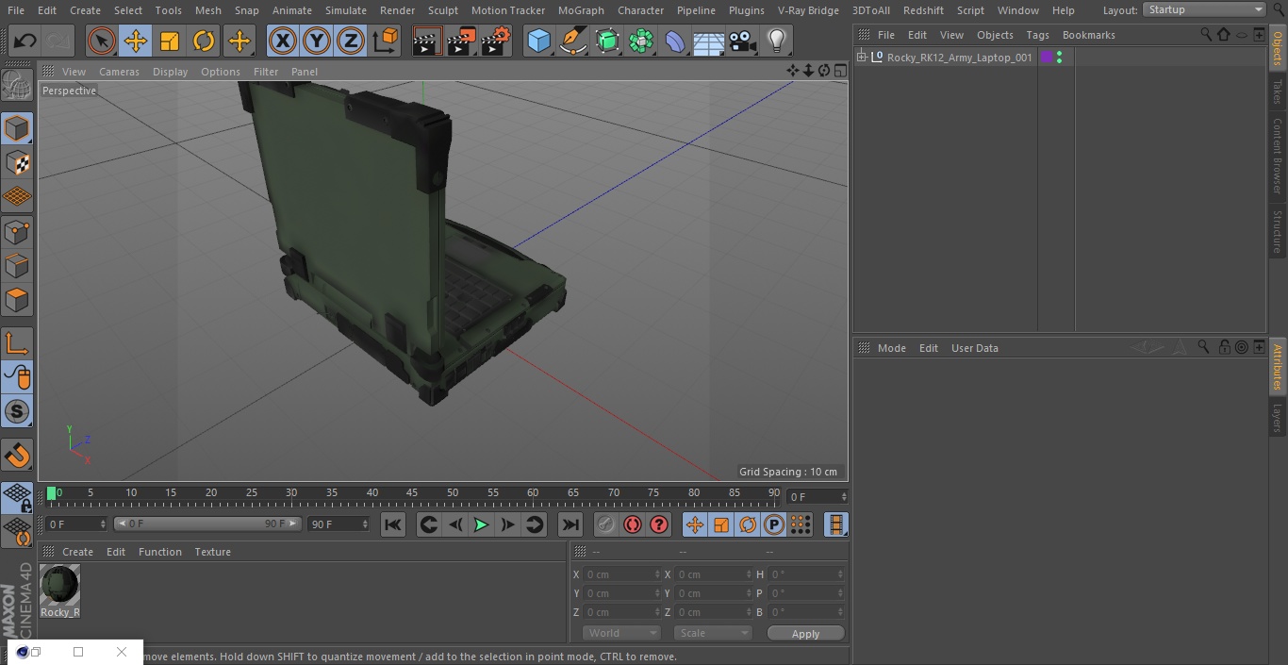Expand Rocky_RK12_Army_Laptop_001 object tree
The width and height of the screenshot is (1288, 665).
click(x=861, y=58)
